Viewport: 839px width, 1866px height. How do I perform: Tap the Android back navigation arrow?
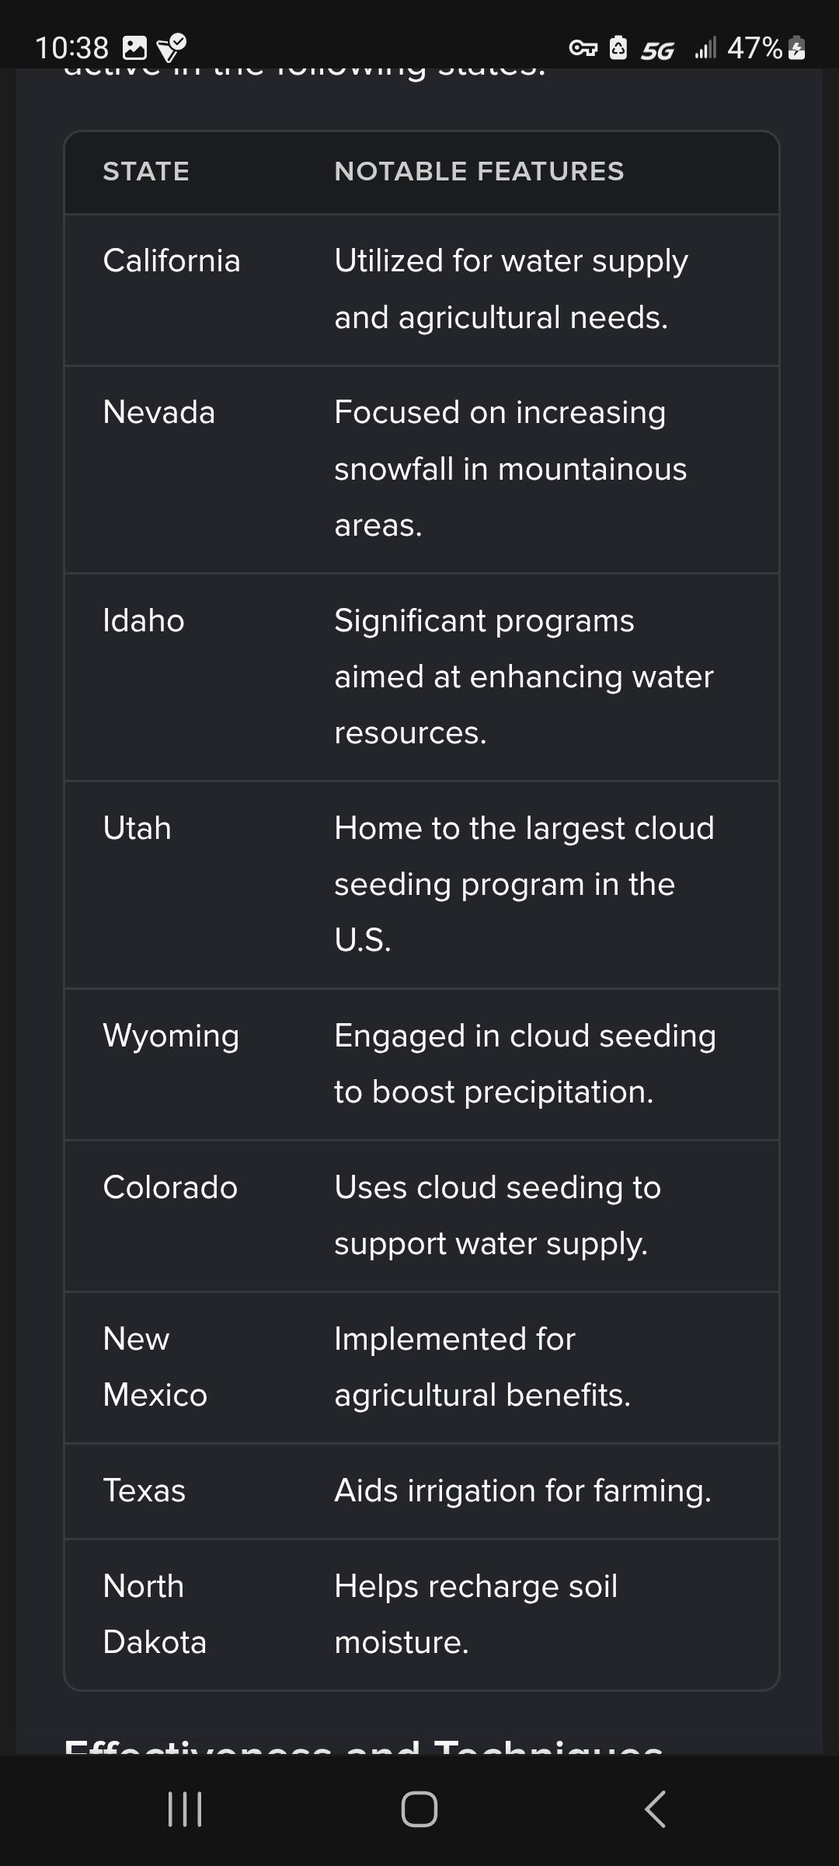pos(655,1808)
